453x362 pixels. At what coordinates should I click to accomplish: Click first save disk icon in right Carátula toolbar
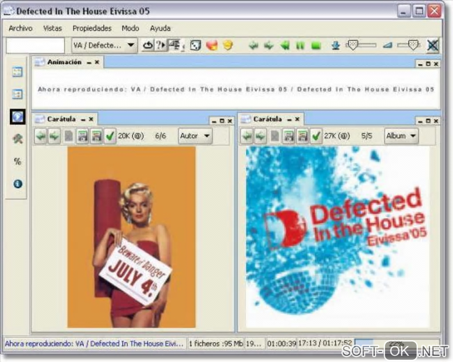click(x=289, y=136)
